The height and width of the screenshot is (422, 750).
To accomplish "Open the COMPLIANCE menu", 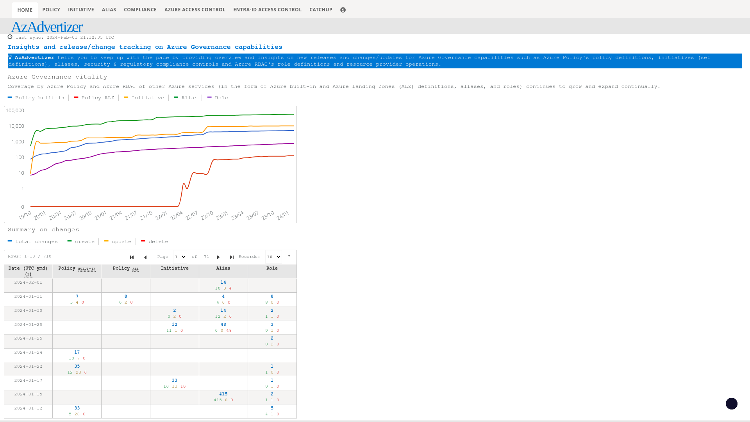I will click(x=140, y=10).
